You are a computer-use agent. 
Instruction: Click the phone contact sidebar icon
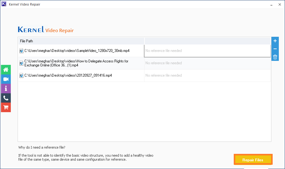click(6, 98)
